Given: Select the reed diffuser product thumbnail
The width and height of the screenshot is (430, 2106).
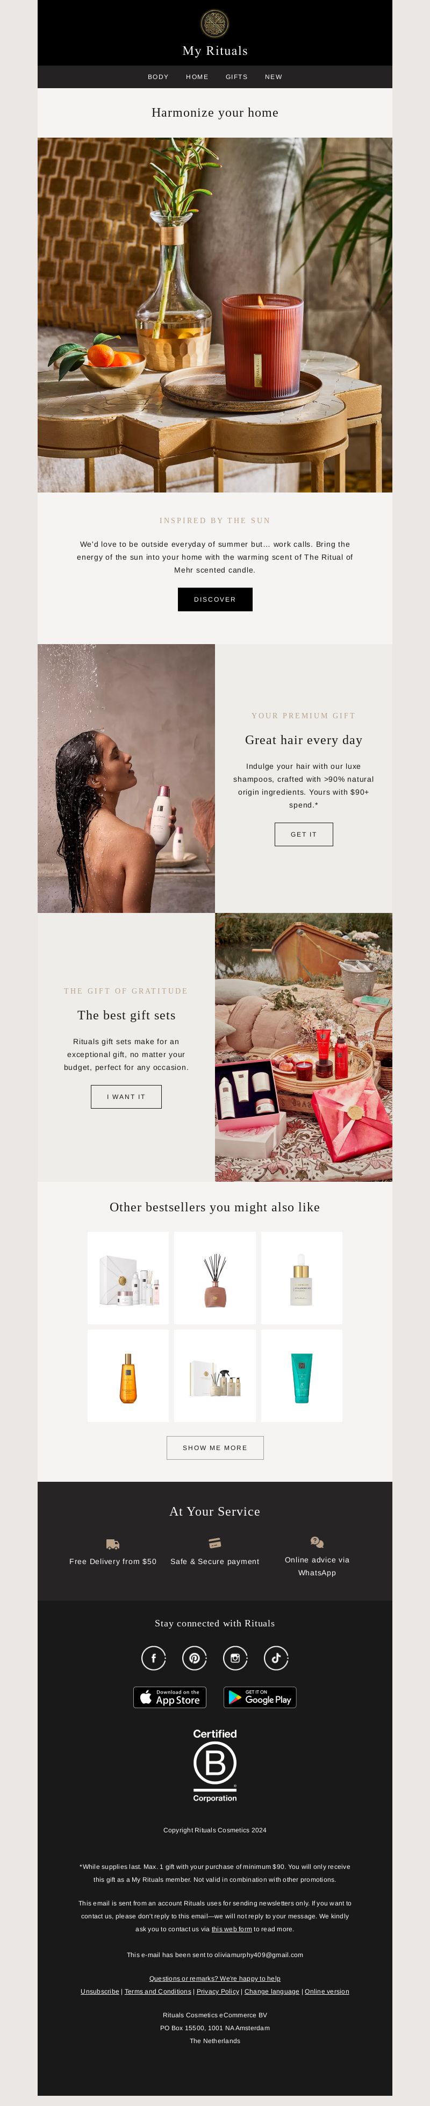Looking at the screenshot, I should [x=215, y=1278].
